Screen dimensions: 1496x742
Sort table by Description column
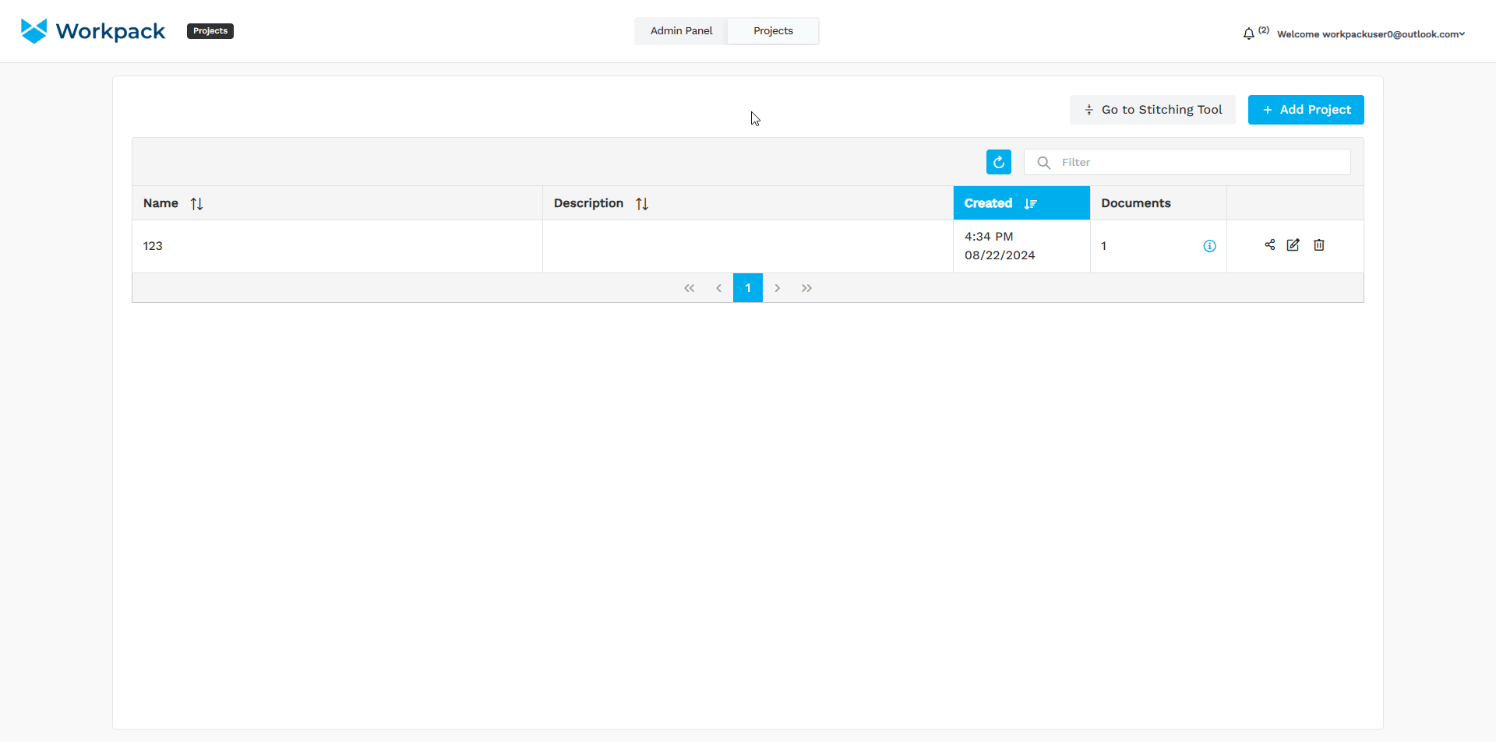coord(642,203)
